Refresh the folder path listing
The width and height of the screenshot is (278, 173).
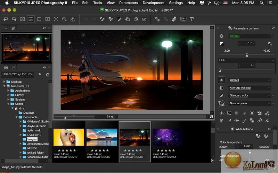[x=48, y=75]
